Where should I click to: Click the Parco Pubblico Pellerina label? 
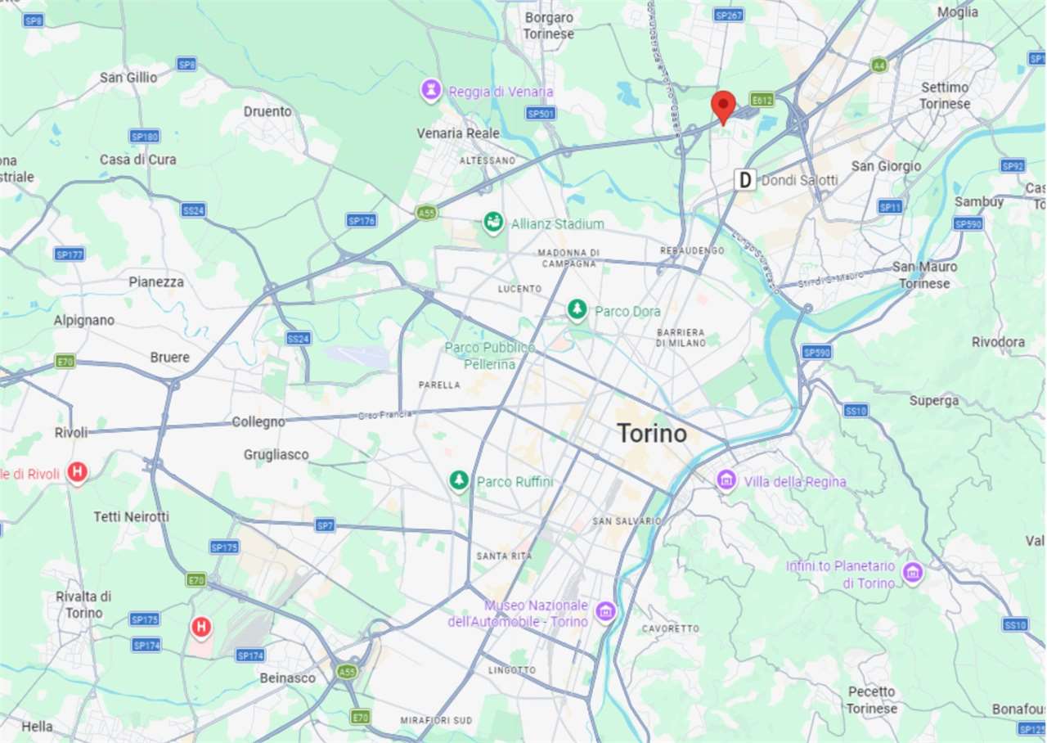tap(490, 355)
